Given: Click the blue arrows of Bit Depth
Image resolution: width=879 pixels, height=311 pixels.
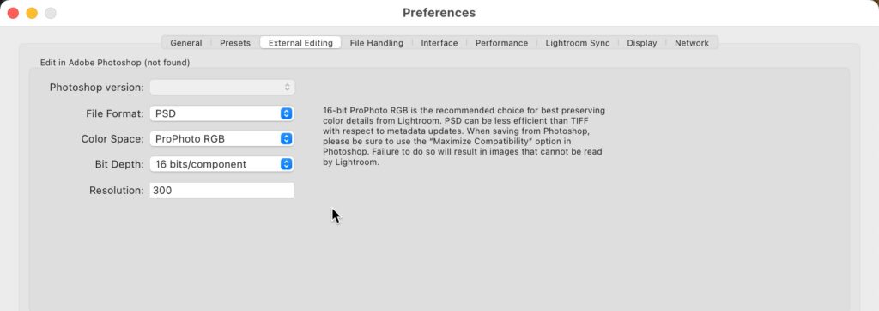Looking at the screenshot, I should (287, 164).
